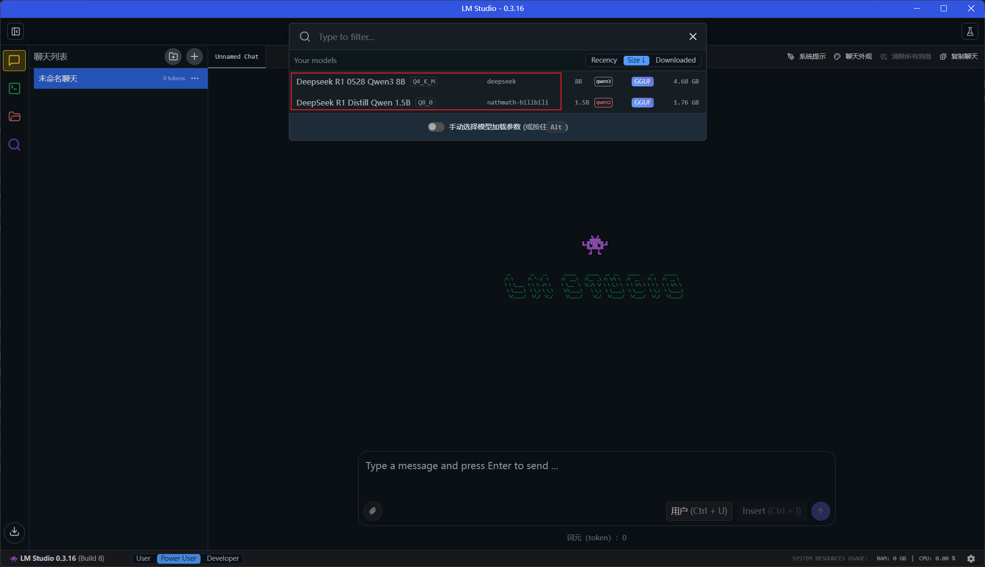
Task: Open 系统提示 system prompt editor
Action: pos(806,56)
